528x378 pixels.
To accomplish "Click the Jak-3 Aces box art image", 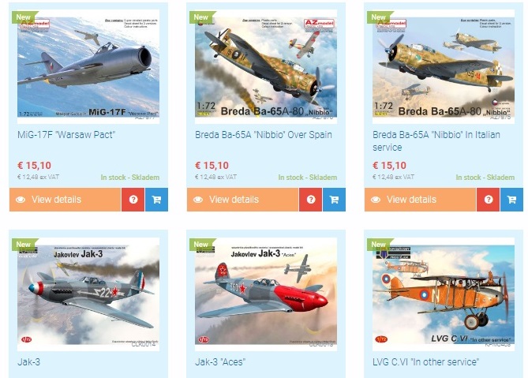I will (x=266, y=294).
